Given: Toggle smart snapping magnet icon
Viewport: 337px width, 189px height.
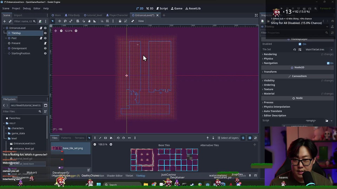Looking at the screenshot, I should click(102, 21).
